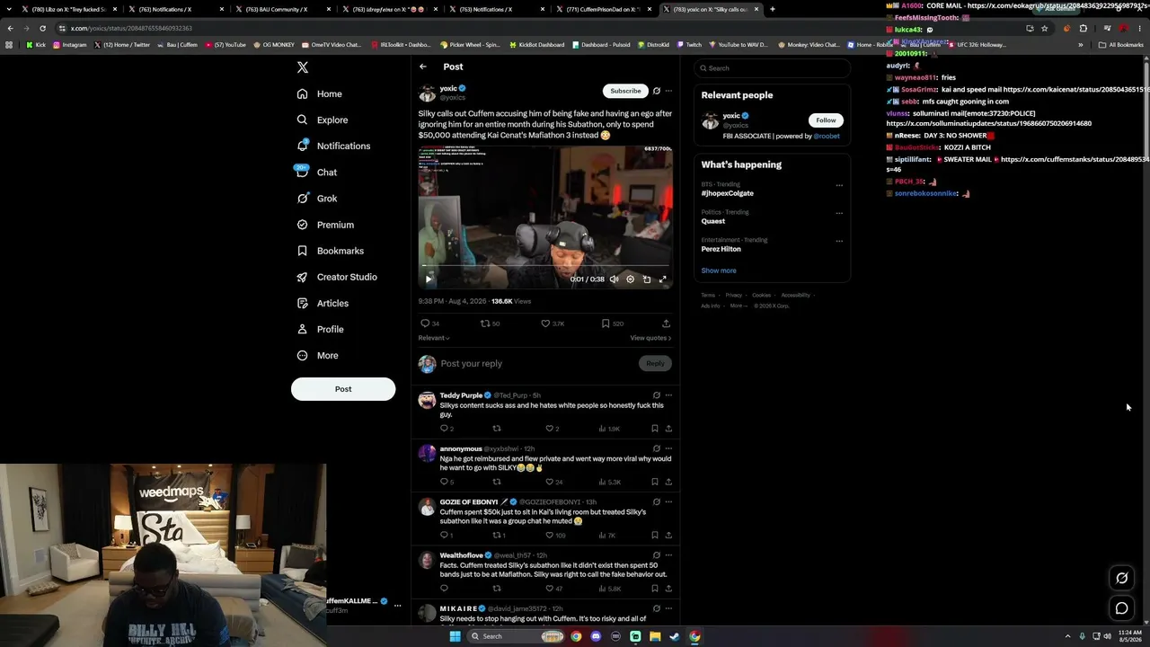The height and width of the screenshot is (647, 1150).
Task: Open the floating Grok button at bottom right
Action: [x=1122, y=578]
